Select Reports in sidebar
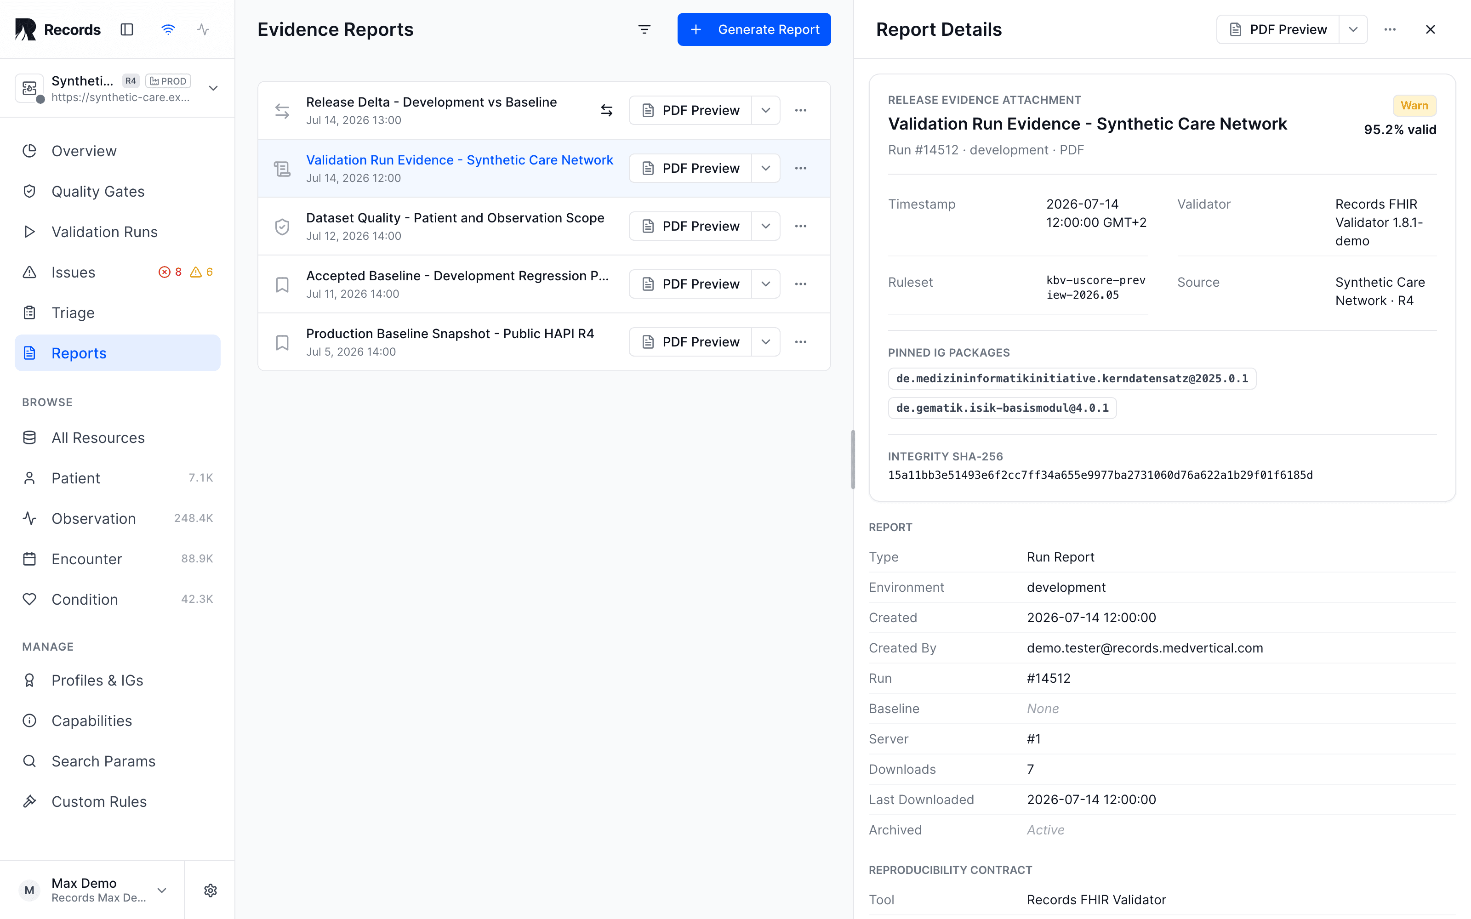 (117, 353)
